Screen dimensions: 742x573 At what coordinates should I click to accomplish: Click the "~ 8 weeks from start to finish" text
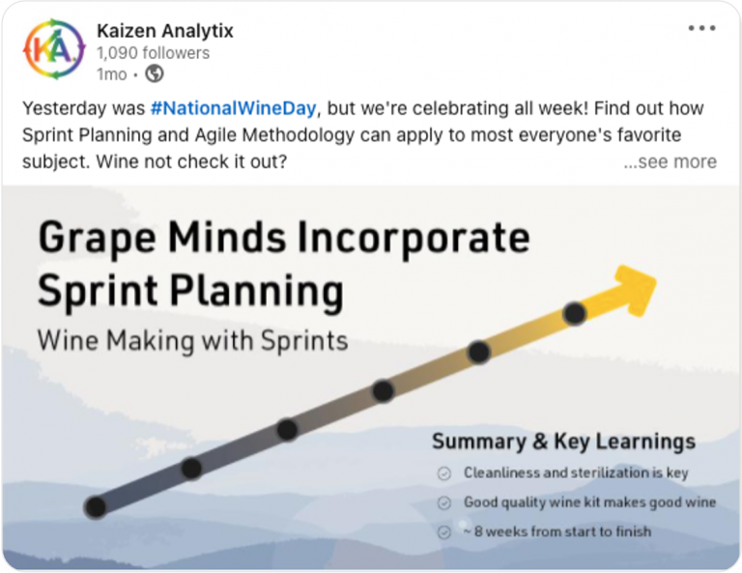coord(557,531)
